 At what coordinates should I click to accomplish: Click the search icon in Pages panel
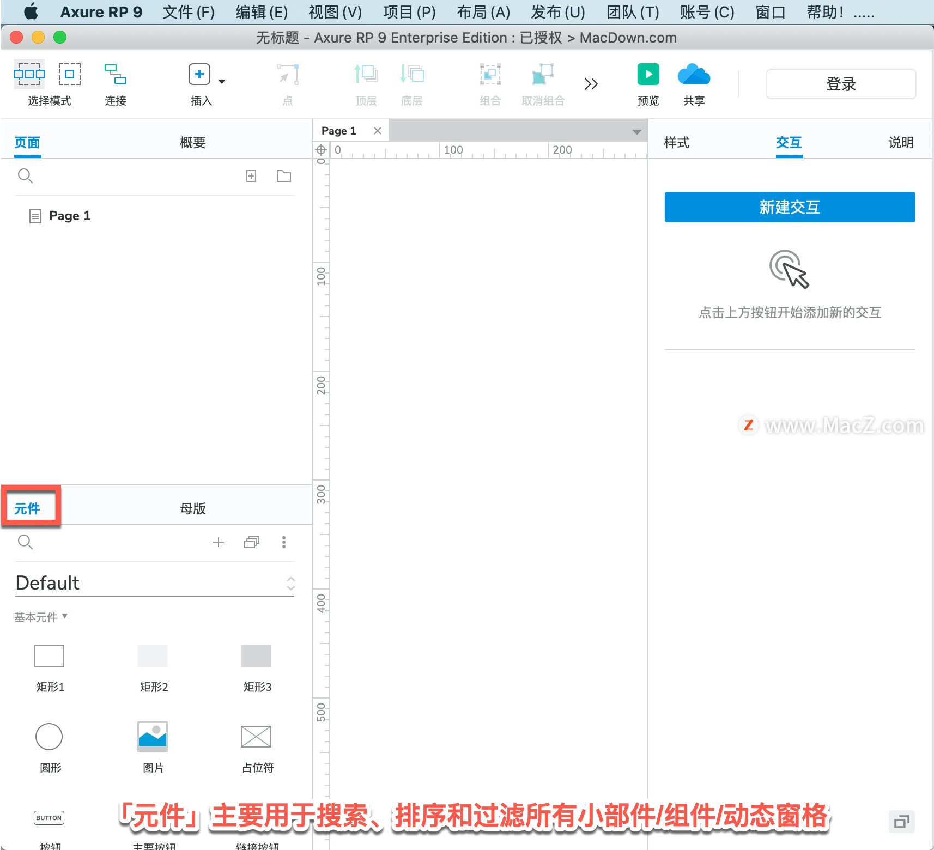coord(26,176)
